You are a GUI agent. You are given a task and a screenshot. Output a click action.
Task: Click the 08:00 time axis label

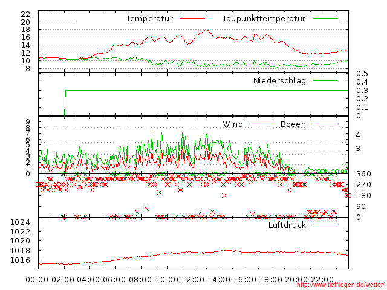(140, 280)
